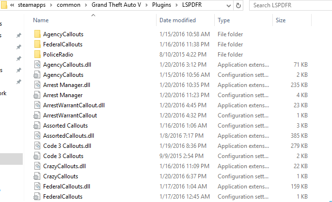Select the FederalCallouts.dll file name
The width and height of the screenshot is (332, 202).
click(66, 187)
